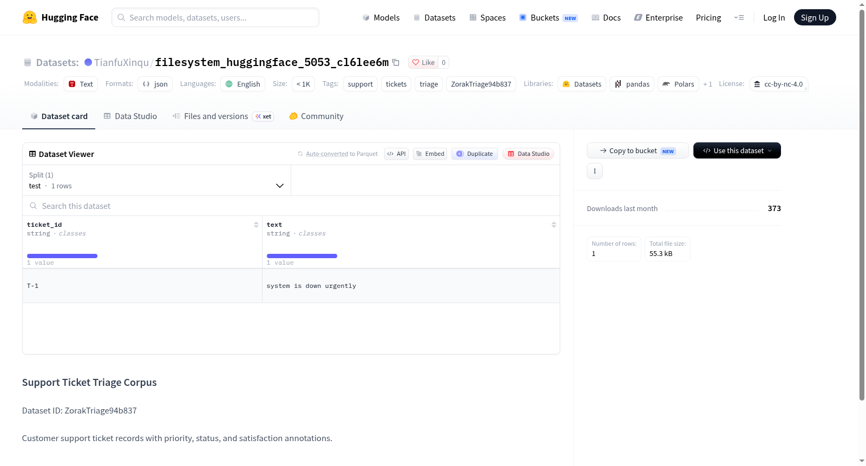
Task: Click the Total file size 55.3 kB box
Action: coord(667,249)
